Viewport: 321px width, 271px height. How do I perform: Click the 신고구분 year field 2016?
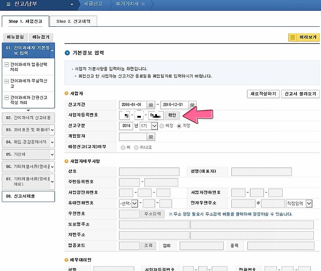coord(126,126)
